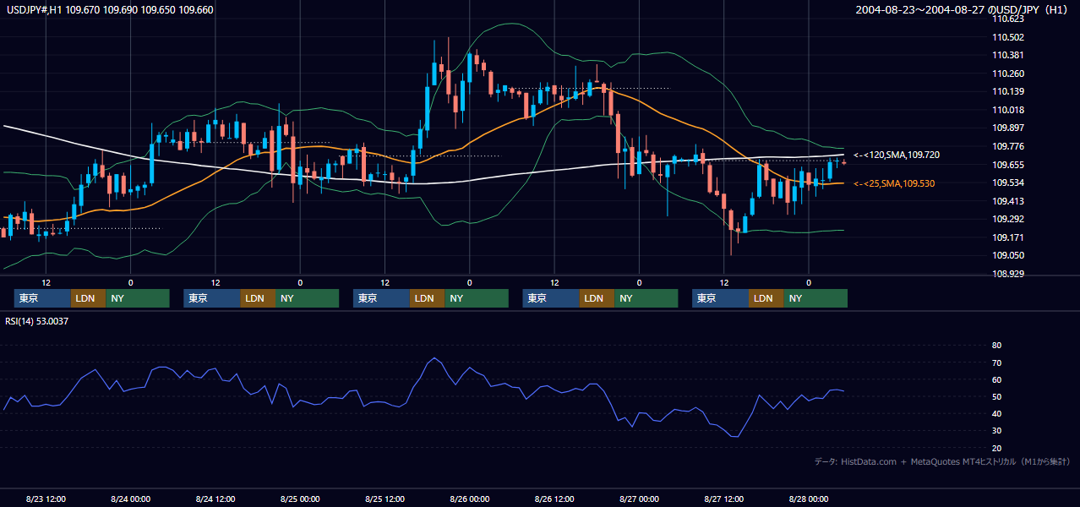Select the 2004-08-23~2004-08-27 USD/JPY (H1) title
The width and height of the screenshot is (1080, 507).
coord(963,10)
